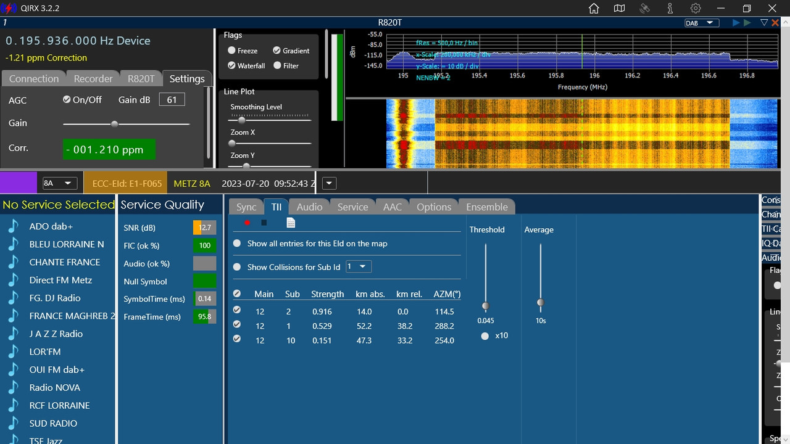Open the info icon in title bar
The width and height of the screenshot is (790, 444).
(670, 9)
